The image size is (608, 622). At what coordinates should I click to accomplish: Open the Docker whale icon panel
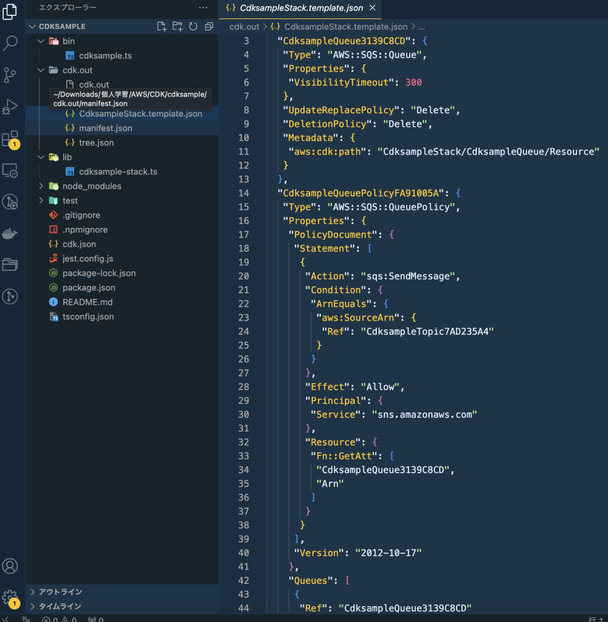point(10,233)
